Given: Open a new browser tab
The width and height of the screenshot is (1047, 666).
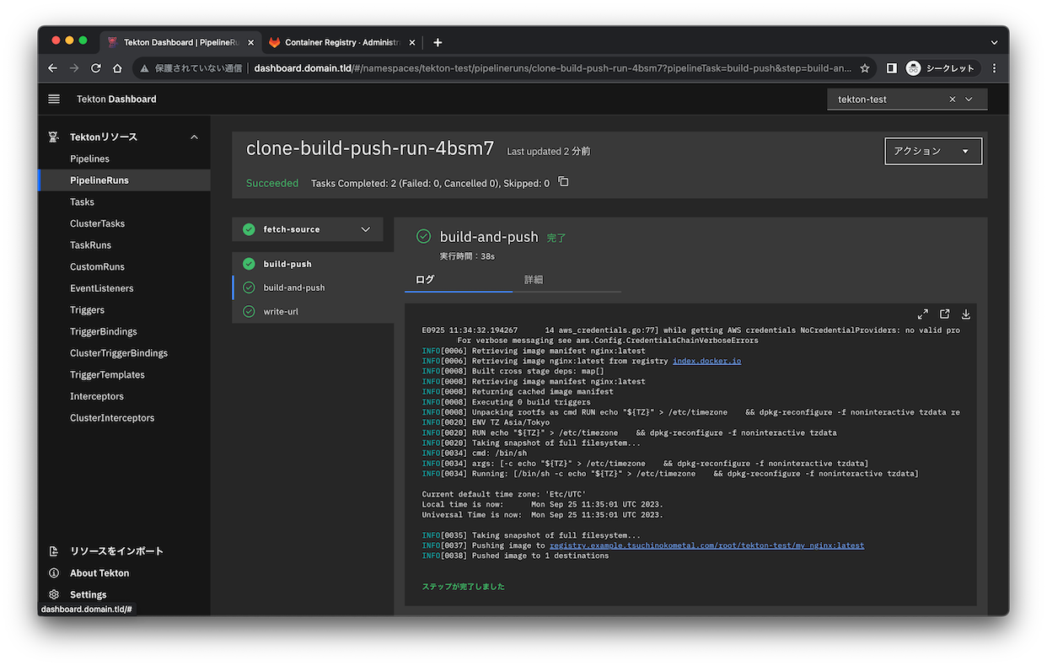Looking at the screenshot, I should (438, 42).
